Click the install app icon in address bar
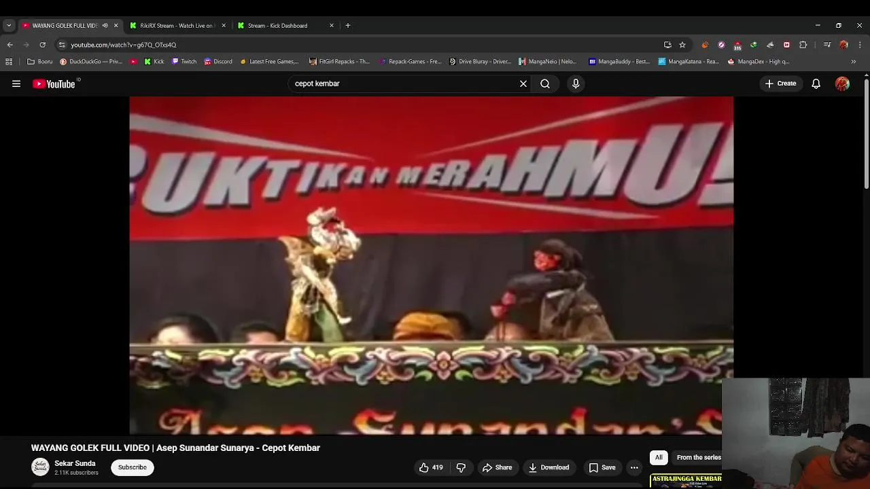This screenshot has width=870, height=489. point(667,45)
